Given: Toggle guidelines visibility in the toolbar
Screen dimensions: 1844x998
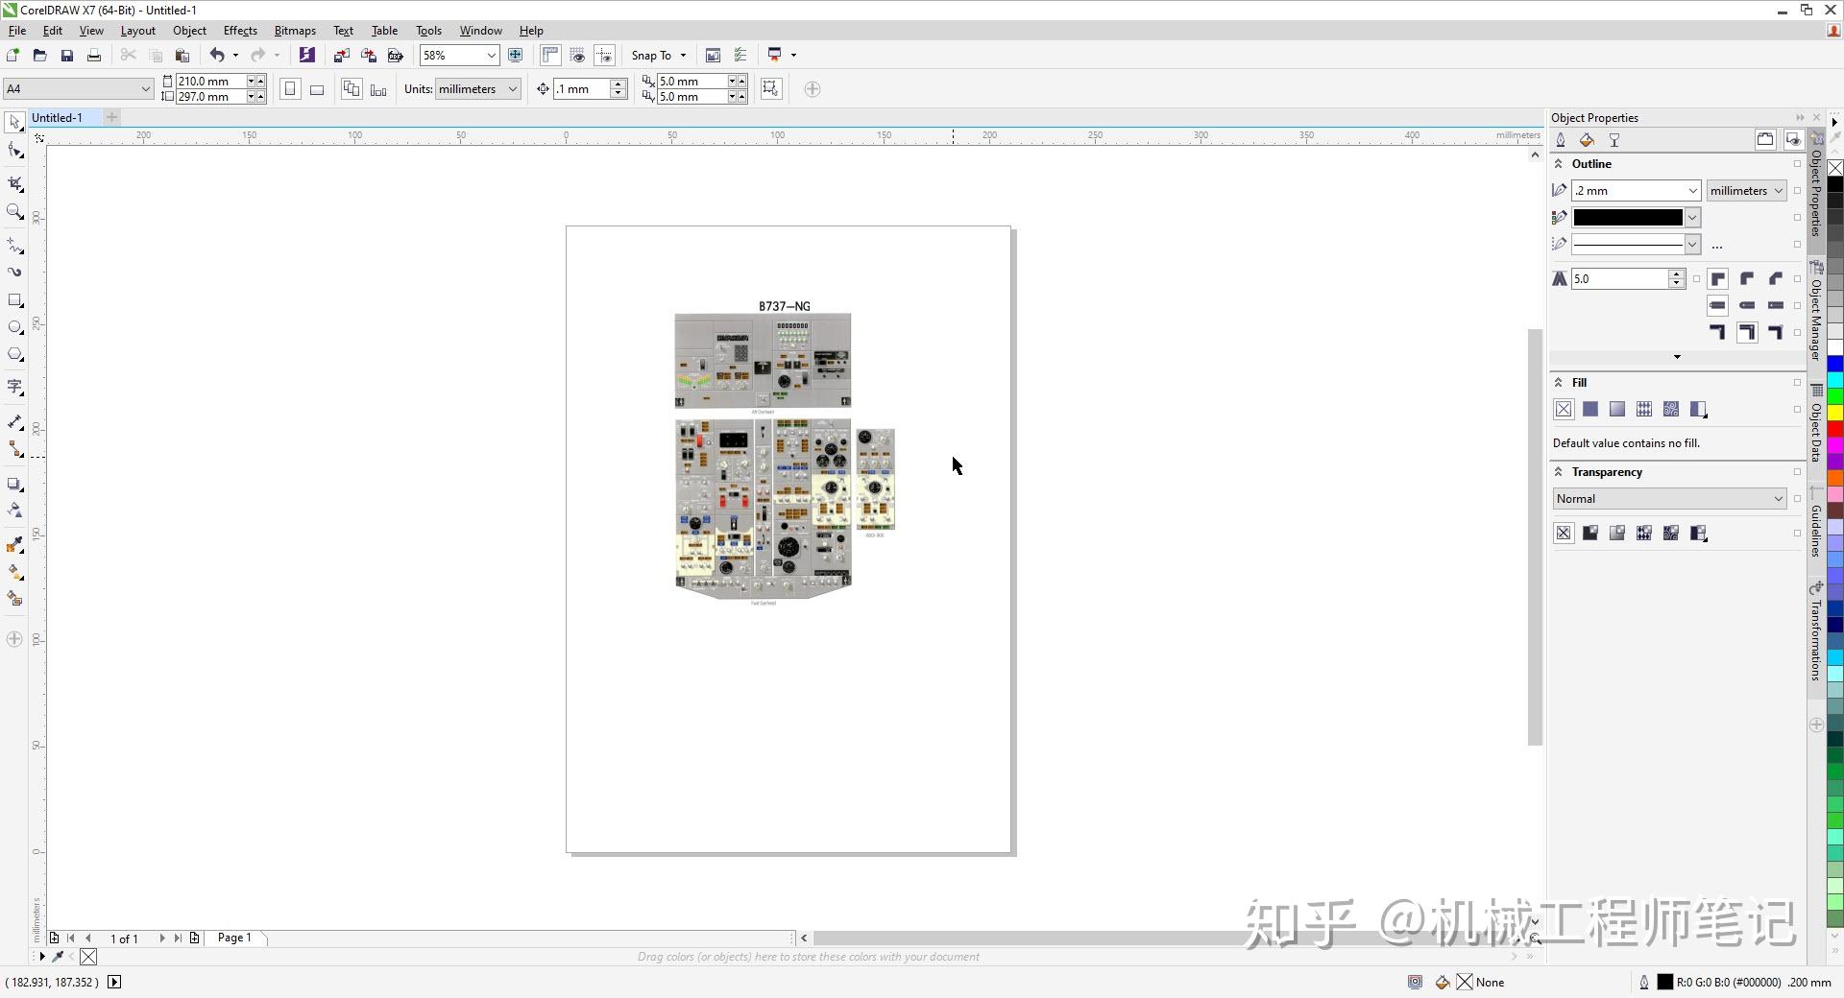Looking at the screenshot, I should point(604,55).
